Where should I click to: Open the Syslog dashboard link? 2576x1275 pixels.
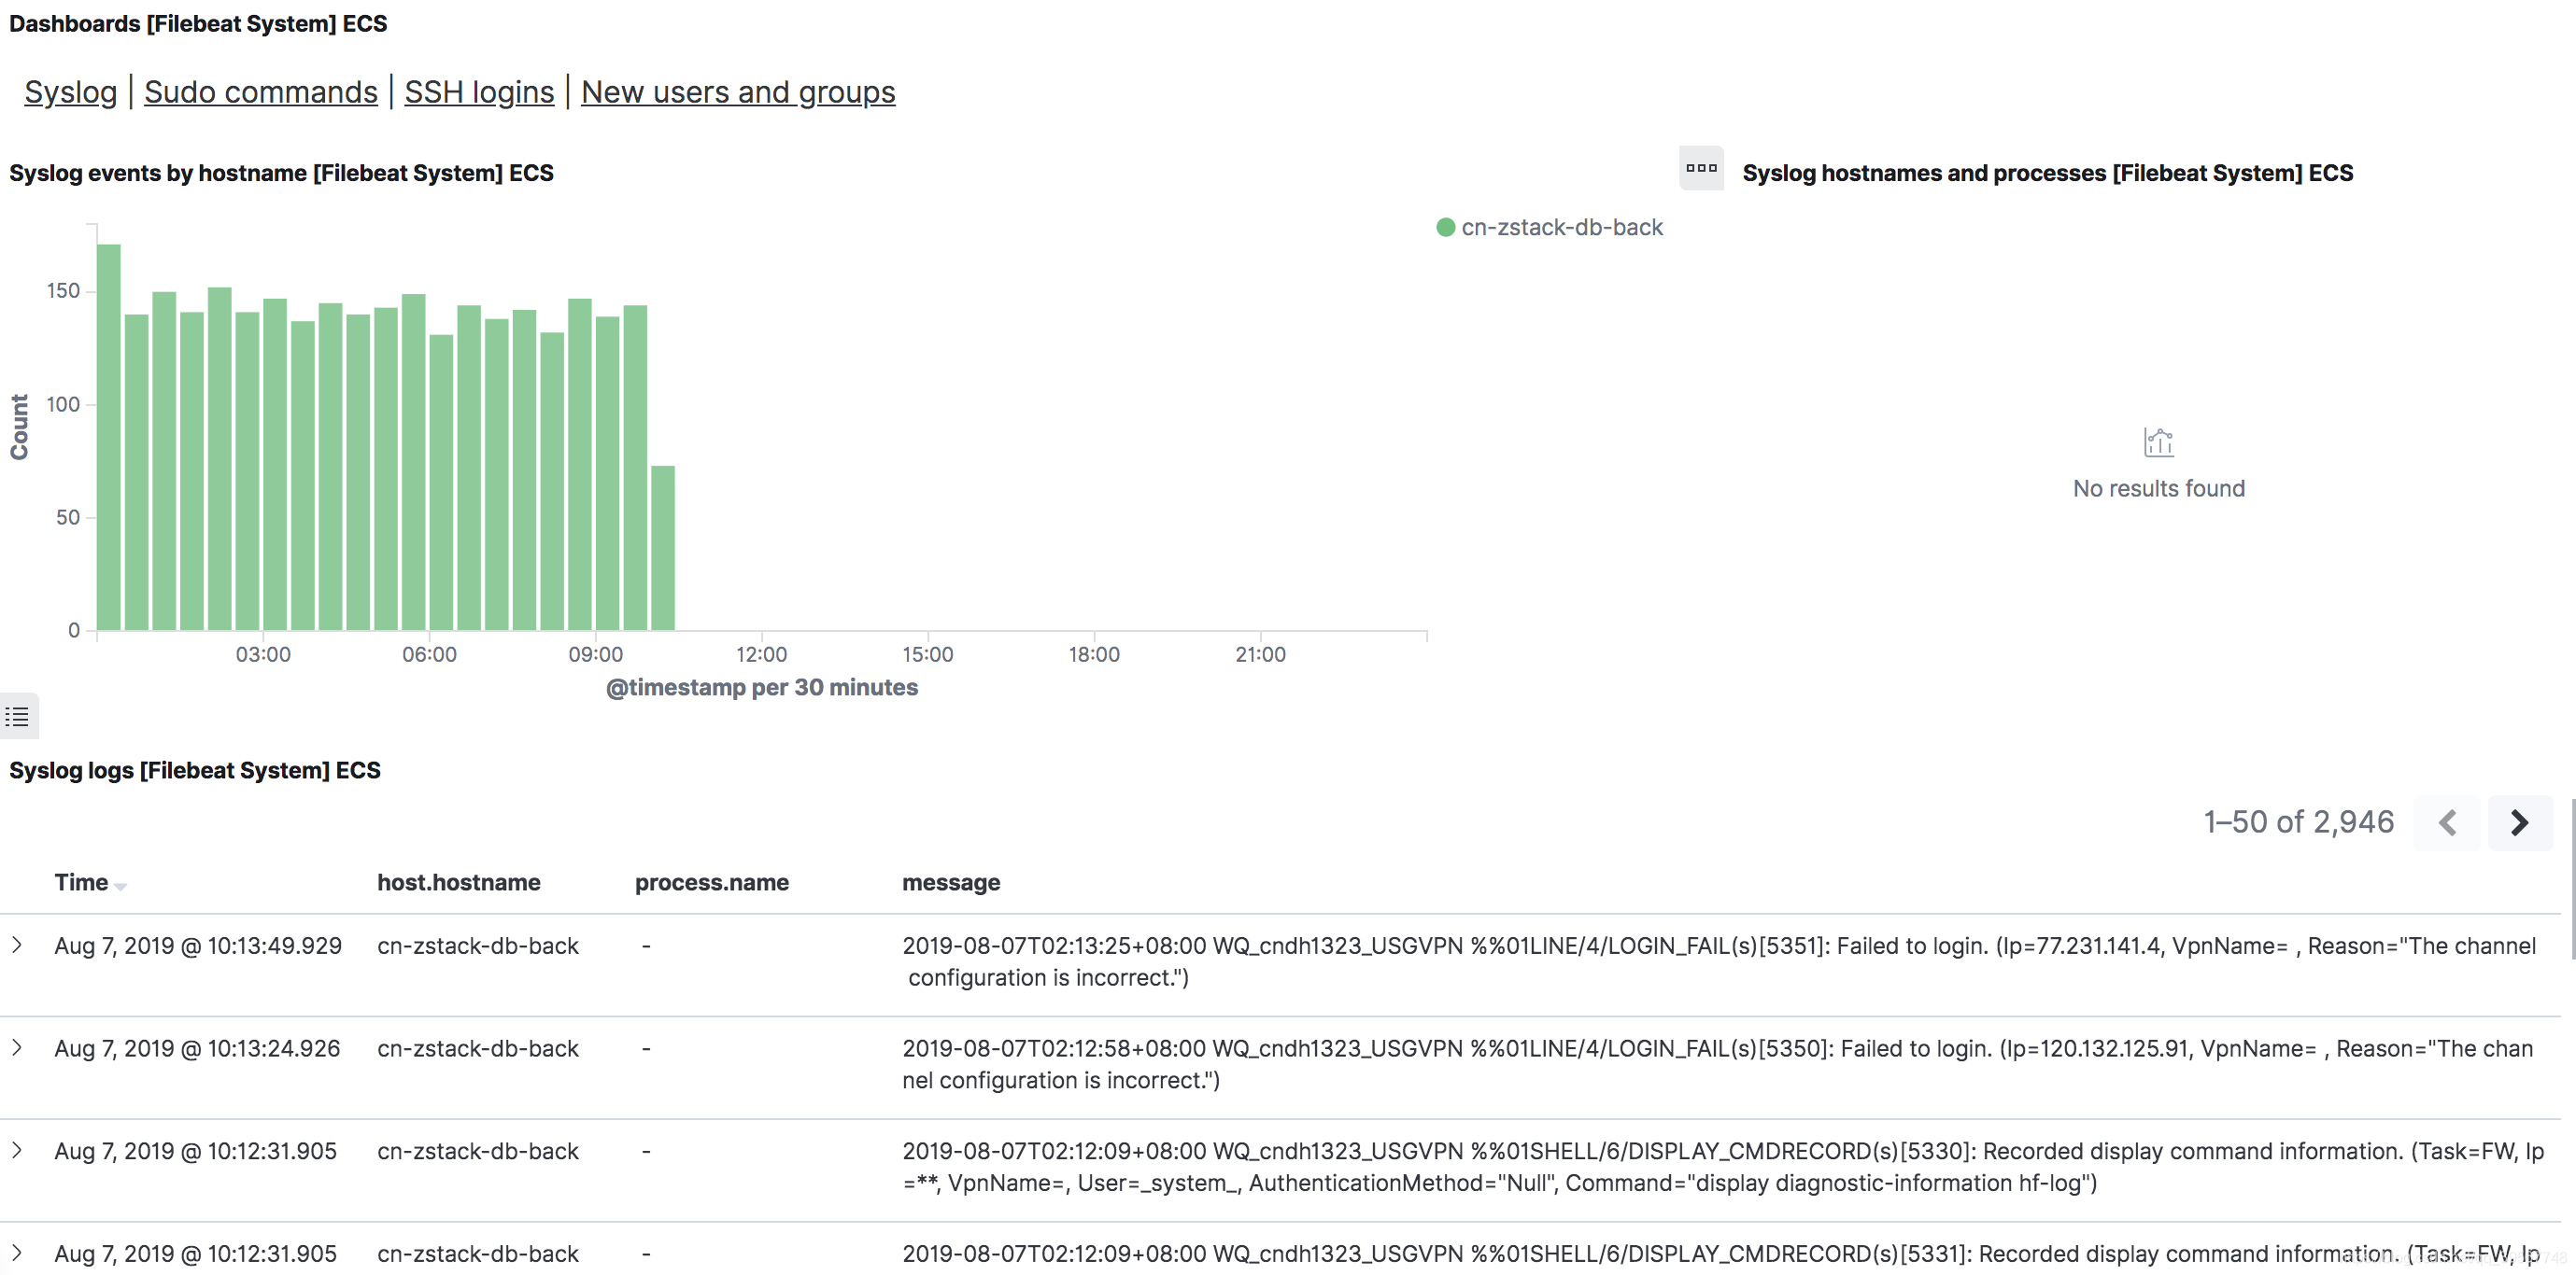coord(70,91)
